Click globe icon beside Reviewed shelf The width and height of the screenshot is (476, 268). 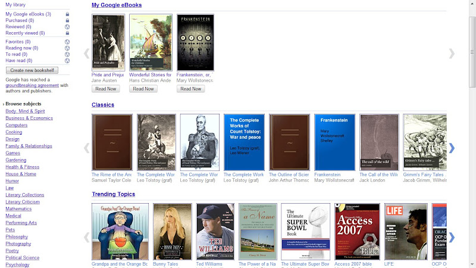point(67,27)
